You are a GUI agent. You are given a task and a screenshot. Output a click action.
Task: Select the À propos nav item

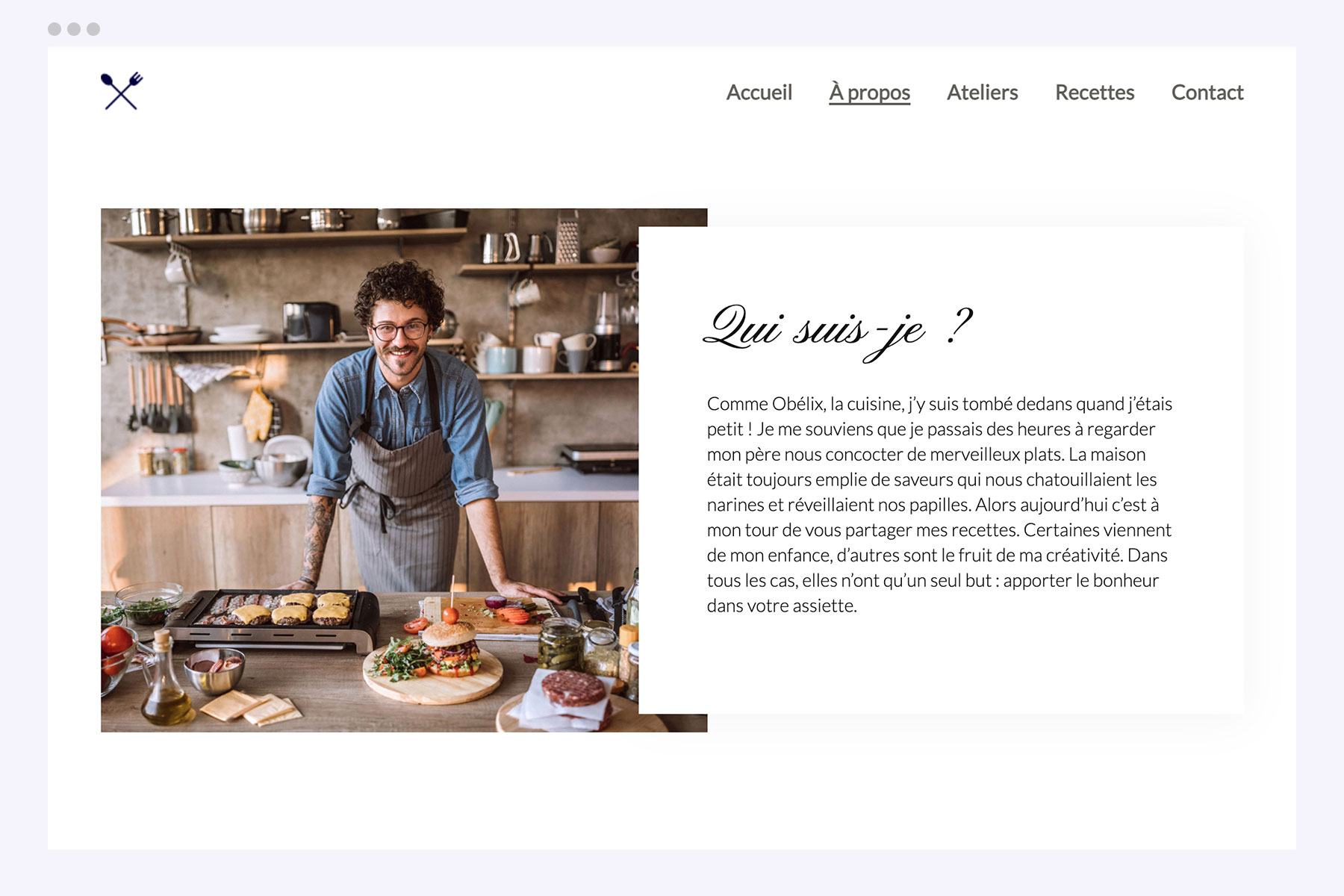point(869,93)
